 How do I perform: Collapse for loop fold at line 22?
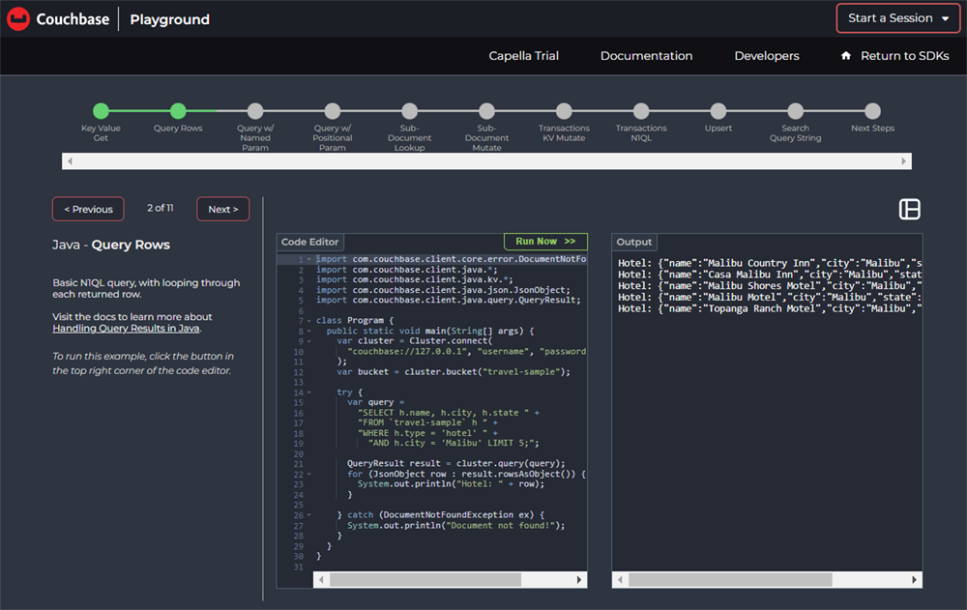309,475
